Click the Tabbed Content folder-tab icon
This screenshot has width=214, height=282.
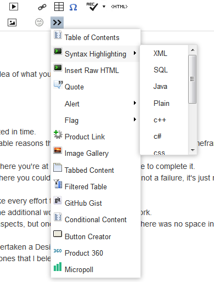coord(58,167)
